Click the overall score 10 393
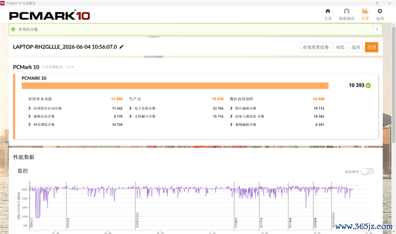Image resolution: width=396 pixels, height=234 pixels. point(356,85)
